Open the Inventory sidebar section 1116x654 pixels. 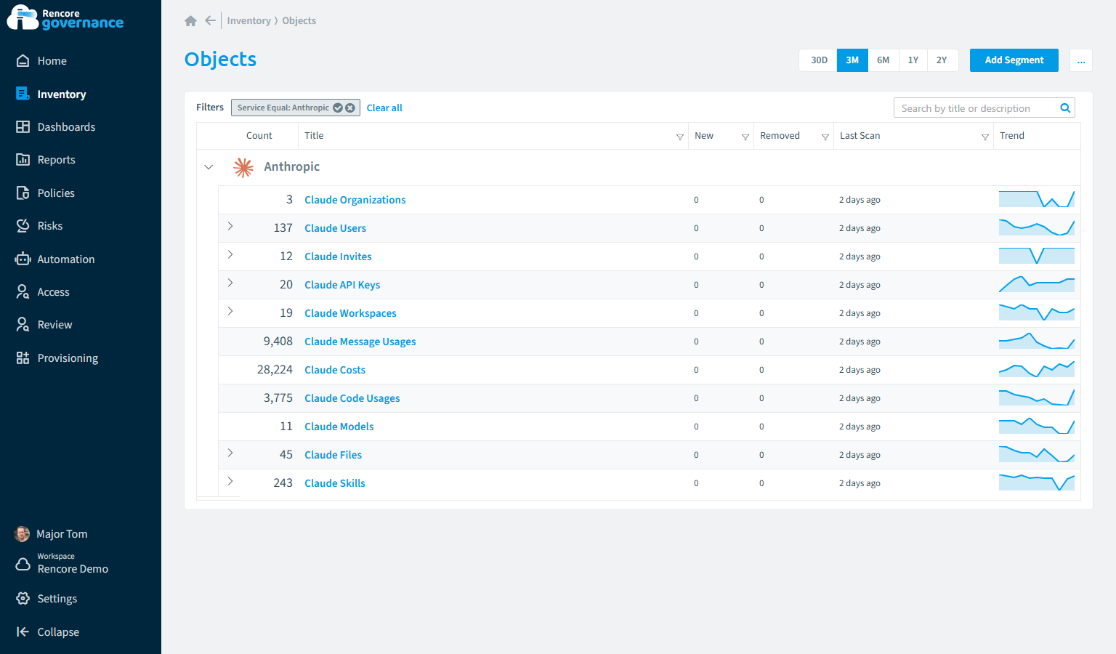[x=61, y=94]
